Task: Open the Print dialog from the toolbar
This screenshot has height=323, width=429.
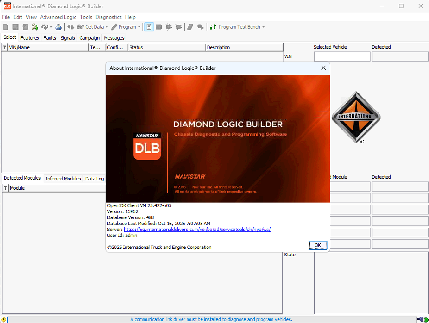Action: [x=58, y=27]
